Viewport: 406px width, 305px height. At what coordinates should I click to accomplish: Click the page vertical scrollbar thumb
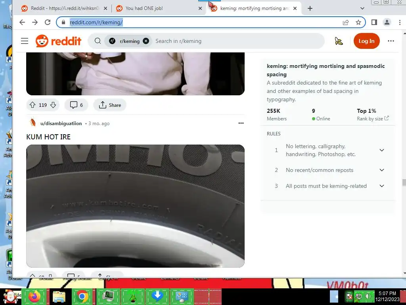[404, 182]
